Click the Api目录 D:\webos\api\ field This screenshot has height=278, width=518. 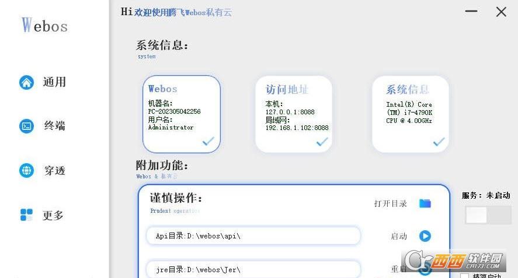pyautogui.click(x=253, y=236)
